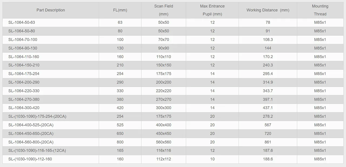
Task: Open part SL-1064-175-254
Action: click(24, 74)
